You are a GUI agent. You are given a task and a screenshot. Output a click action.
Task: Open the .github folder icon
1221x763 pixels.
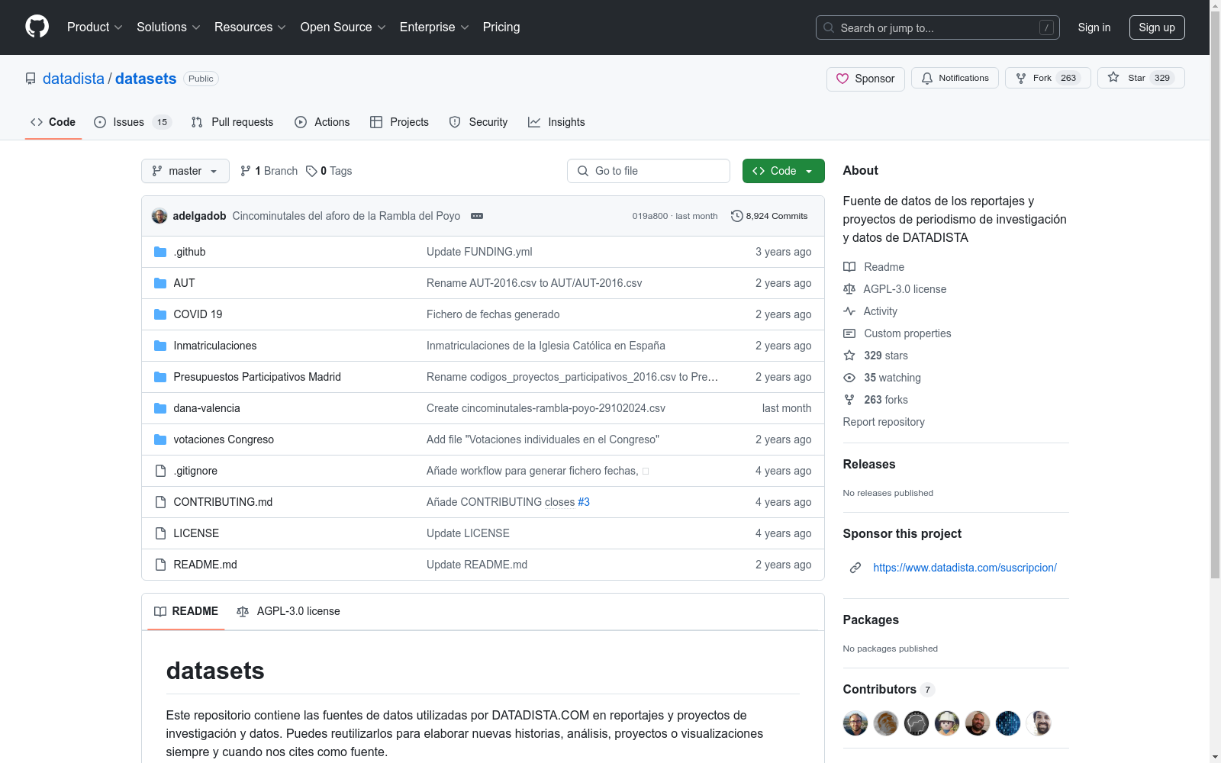point(160,252)
